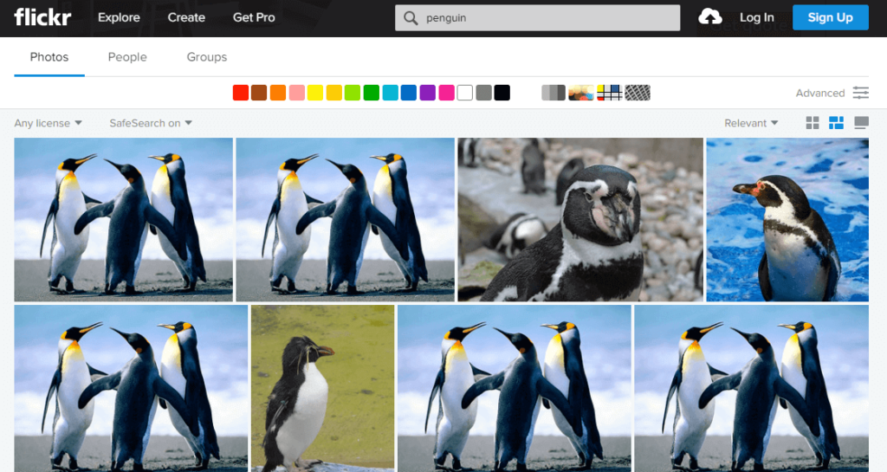This screenshot has height=472, width=887.
Task: Select the white color filter
Action: (464, 93)
